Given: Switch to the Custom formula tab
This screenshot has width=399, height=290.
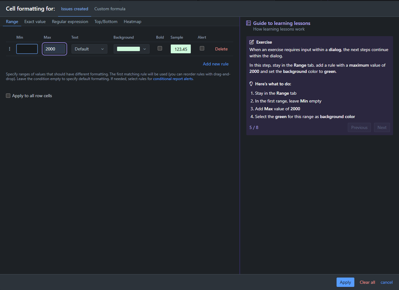Looking at the screenshot, I should point(110,9).
